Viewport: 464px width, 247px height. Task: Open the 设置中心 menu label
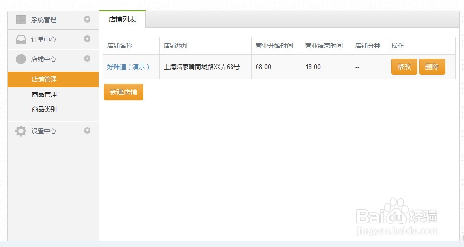(x=44, y=131)
